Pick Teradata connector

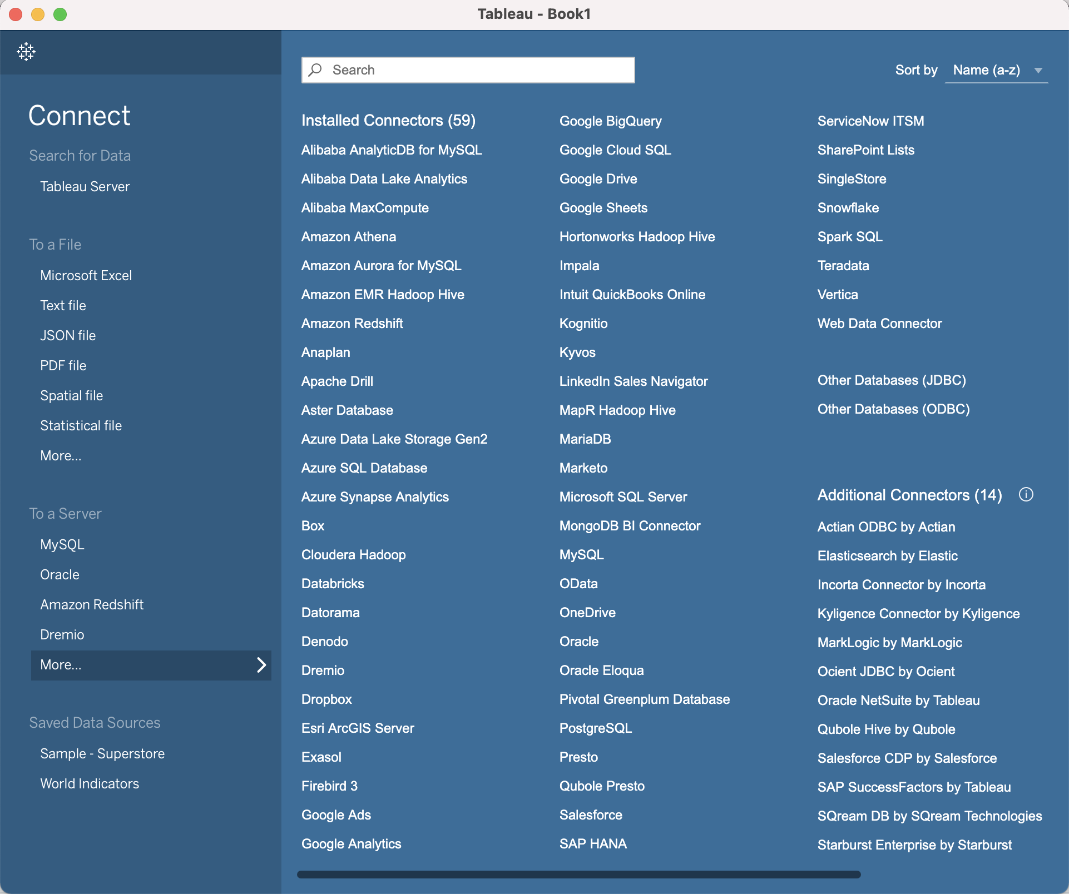843,266
